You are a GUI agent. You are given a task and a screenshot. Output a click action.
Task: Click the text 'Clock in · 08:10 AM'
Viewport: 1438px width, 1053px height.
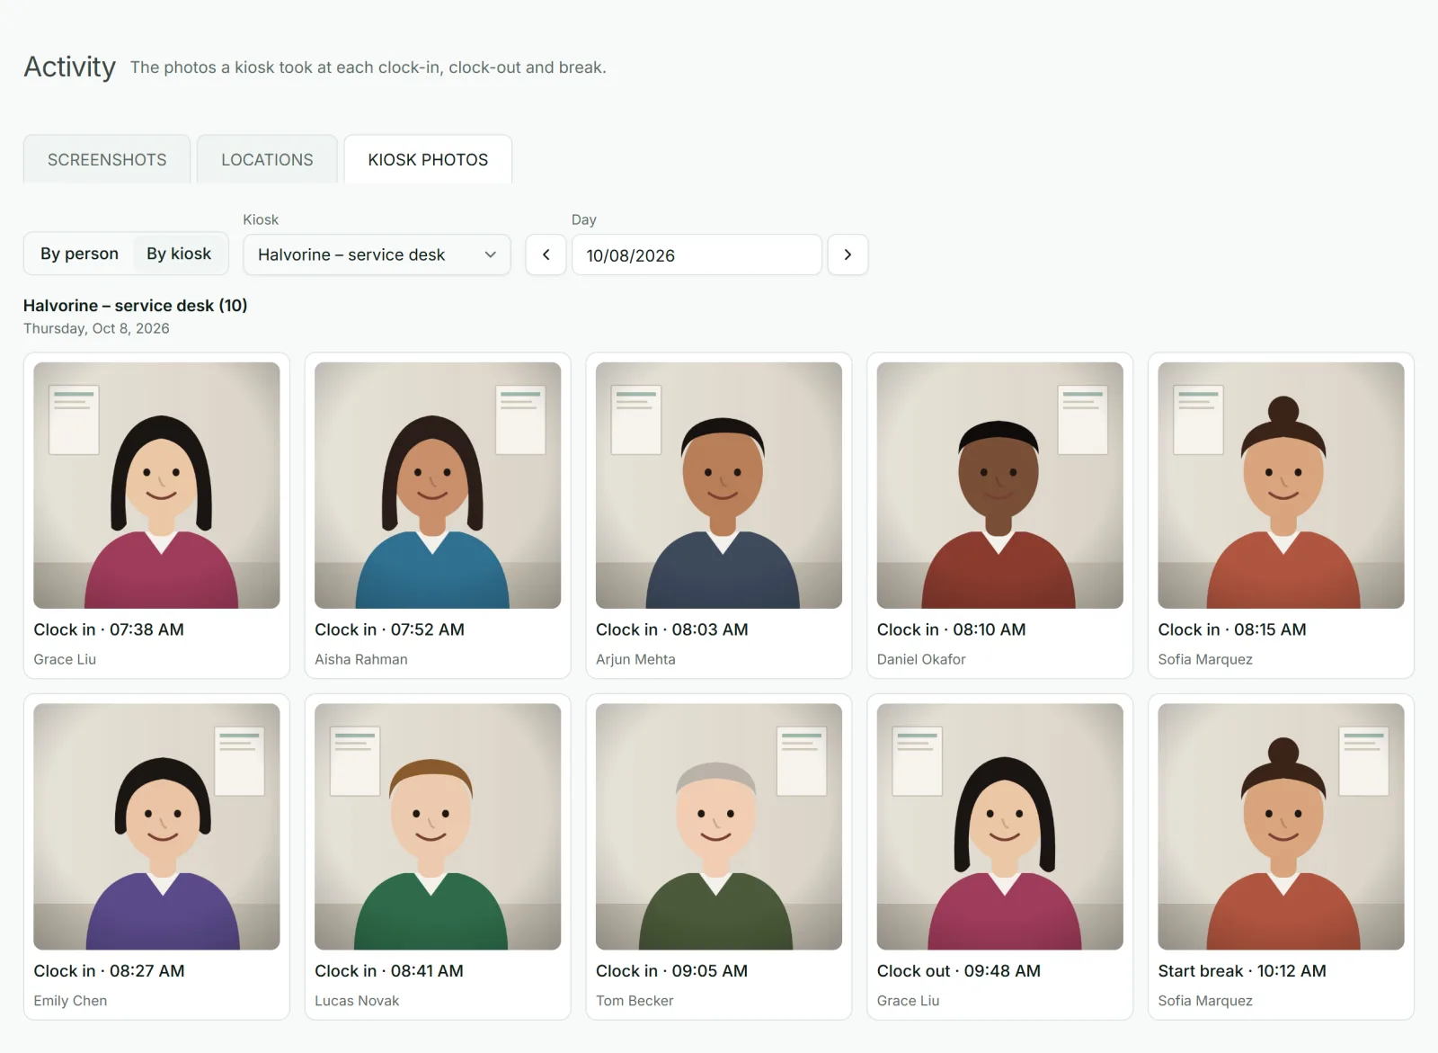[951, 629]
